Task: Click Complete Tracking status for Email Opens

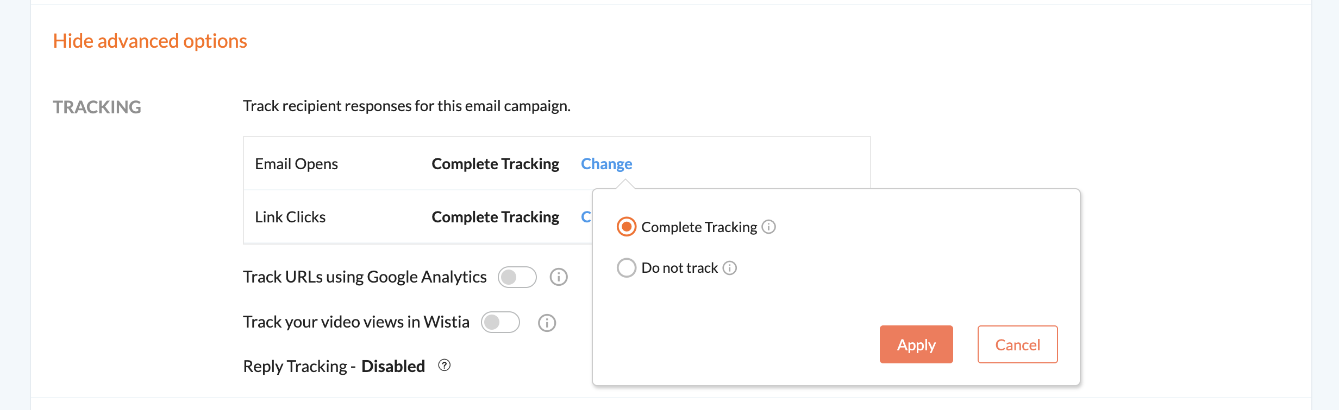Action: (x=495, y=164)
